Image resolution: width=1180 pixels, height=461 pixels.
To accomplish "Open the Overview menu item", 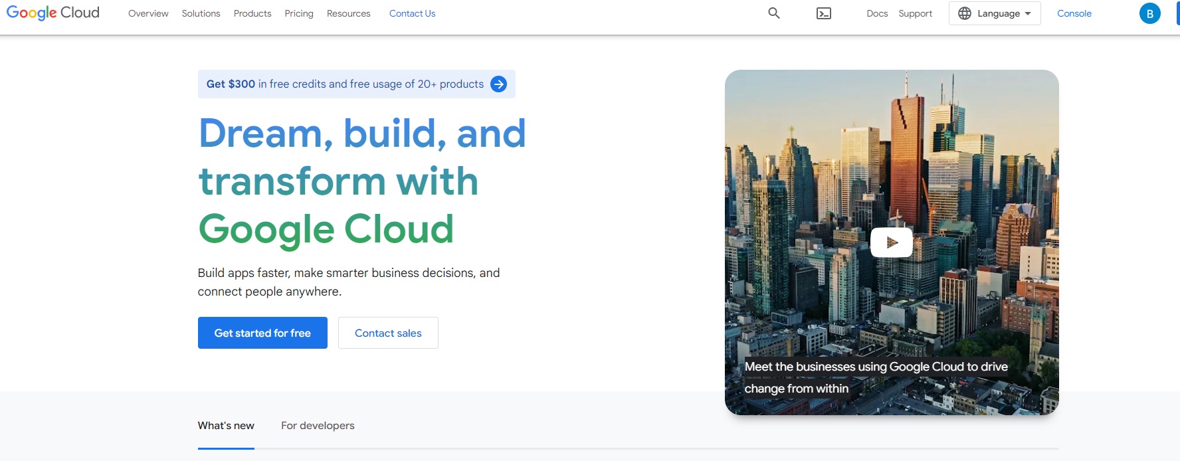I will [148, 13].
